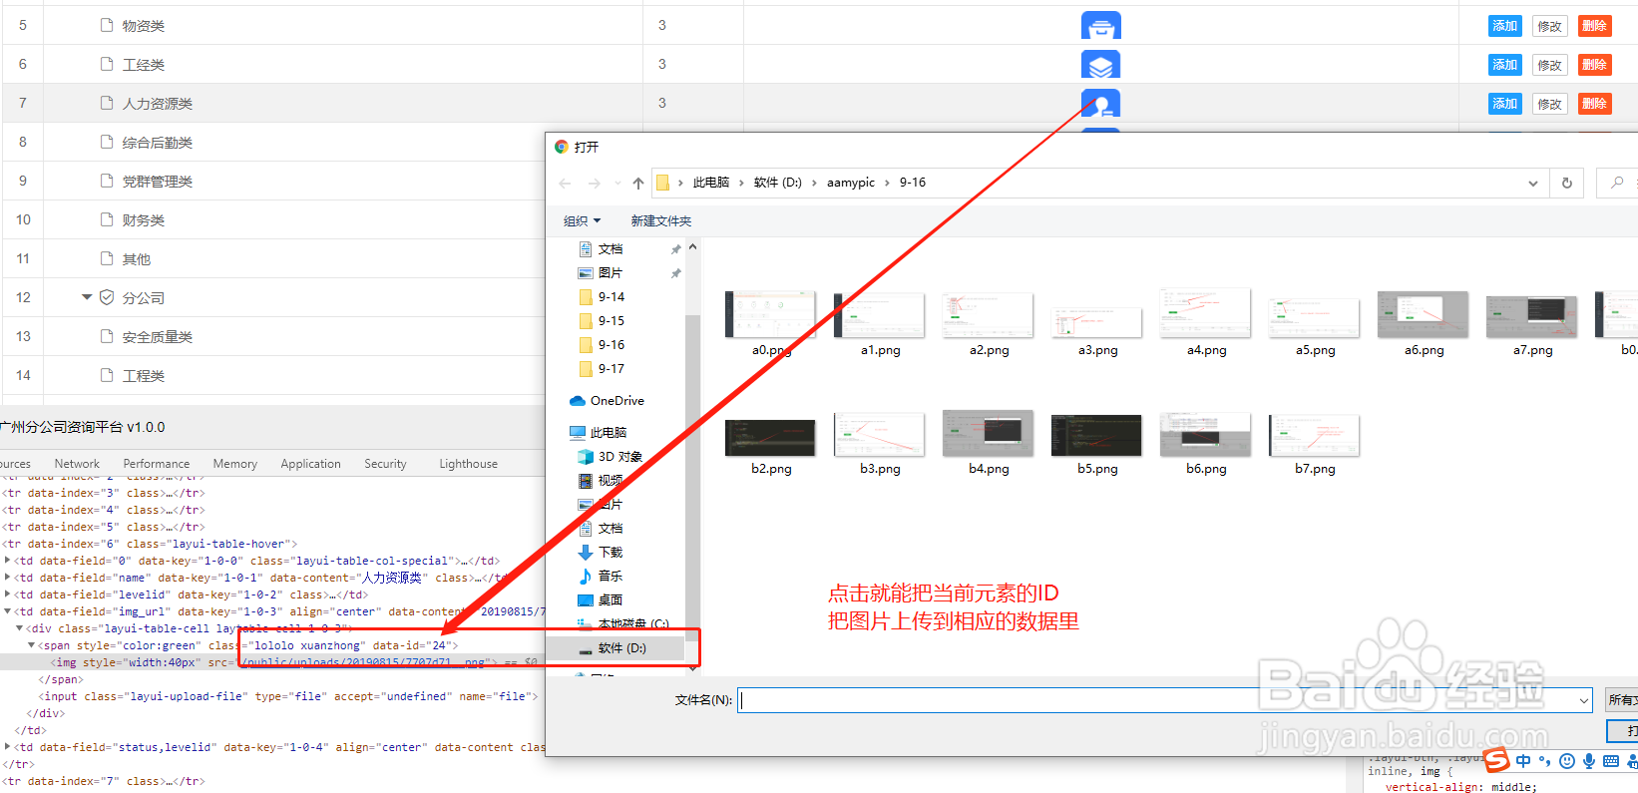Click the Sogou soft keyboard icon

(1611, 761)
